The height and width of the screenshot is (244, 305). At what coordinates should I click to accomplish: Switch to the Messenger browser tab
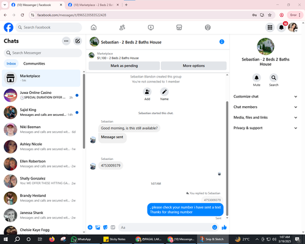pyautogui.click(x=37, y=5)
